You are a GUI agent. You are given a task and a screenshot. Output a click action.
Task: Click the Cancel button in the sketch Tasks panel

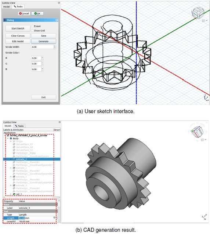pos(24,14)
